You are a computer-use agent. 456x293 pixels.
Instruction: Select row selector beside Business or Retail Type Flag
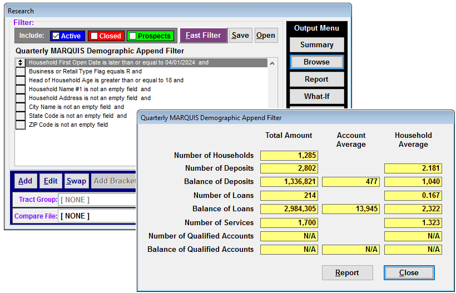(20, 71)
